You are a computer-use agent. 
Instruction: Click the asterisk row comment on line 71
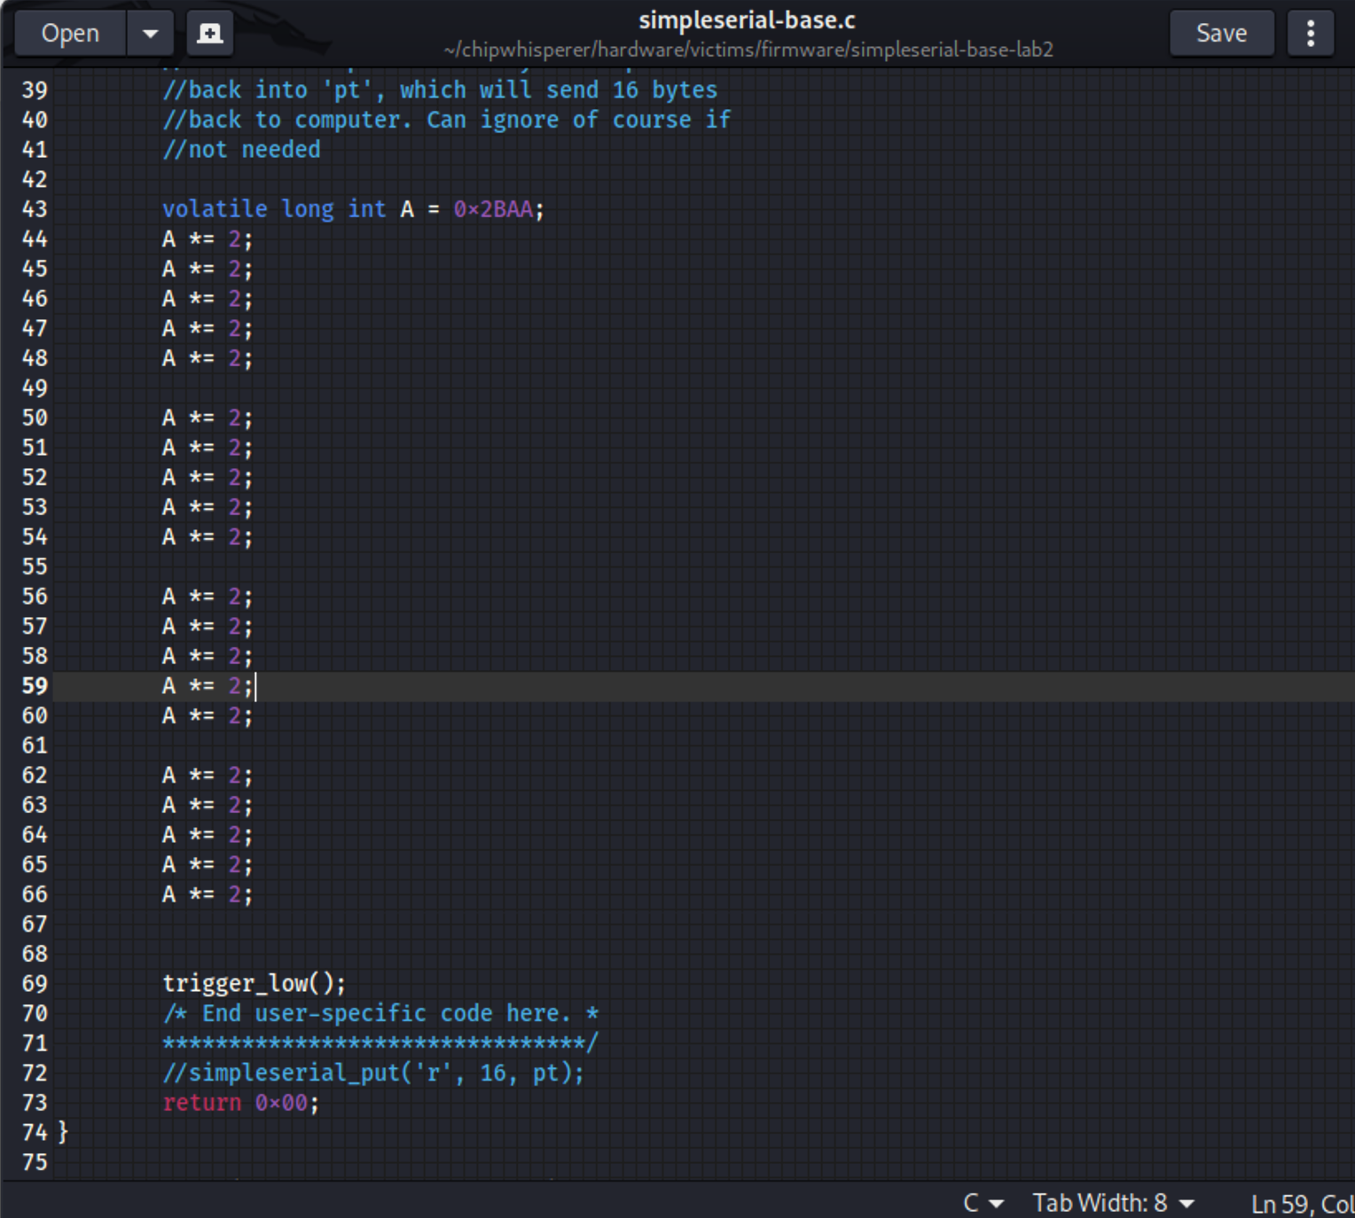tap(380, 1042)
